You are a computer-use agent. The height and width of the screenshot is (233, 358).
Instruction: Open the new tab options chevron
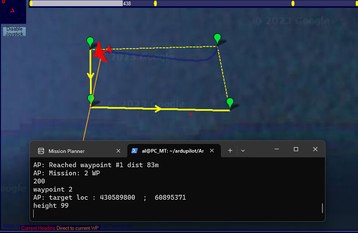pos(243,150)
